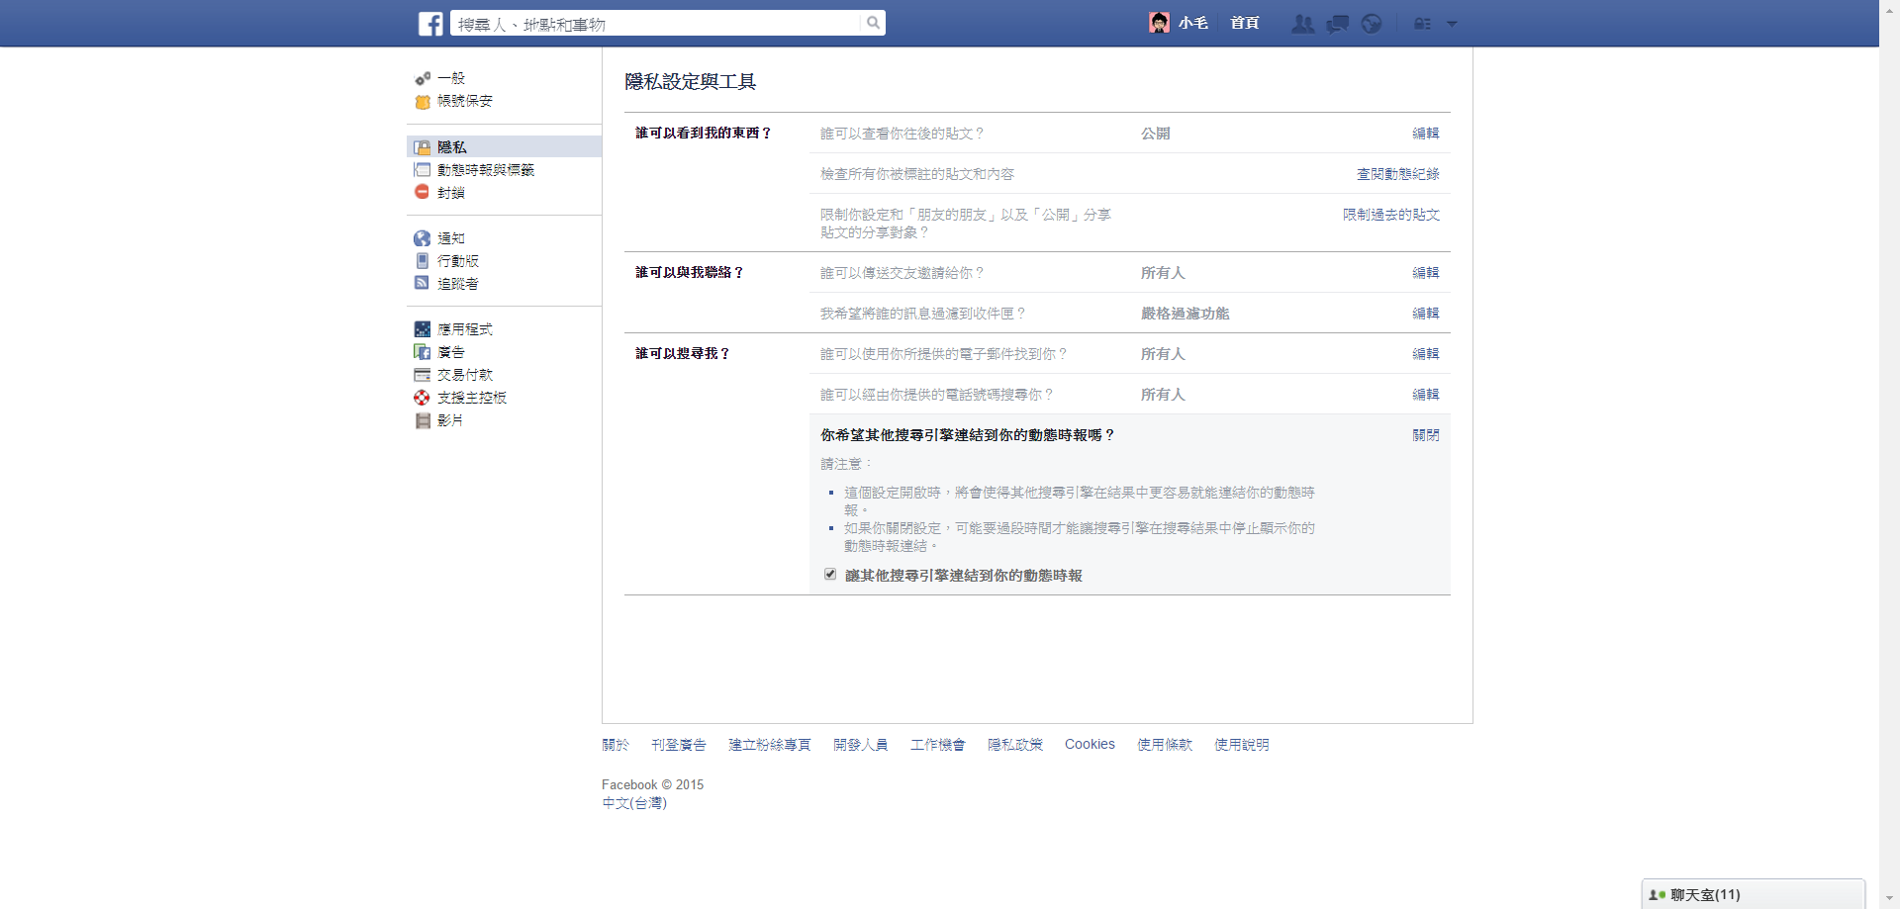Open the messages icon in top bar
1900x909 pixels.
click(1337, 24)
